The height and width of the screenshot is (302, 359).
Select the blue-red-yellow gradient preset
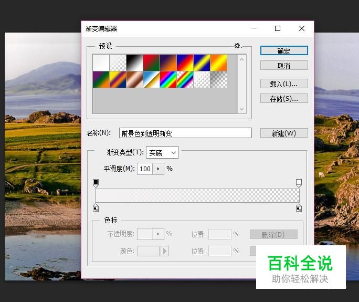[185, 63]
